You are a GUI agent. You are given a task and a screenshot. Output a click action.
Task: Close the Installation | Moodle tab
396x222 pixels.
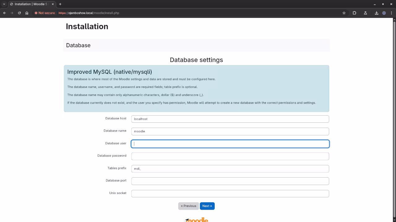(x=53, y=4)
